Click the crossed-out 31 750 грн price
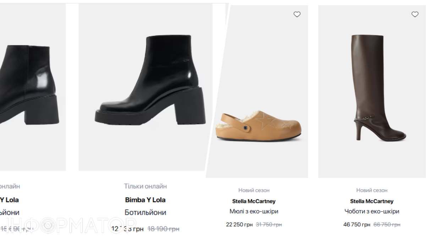 tap(269, 224)
